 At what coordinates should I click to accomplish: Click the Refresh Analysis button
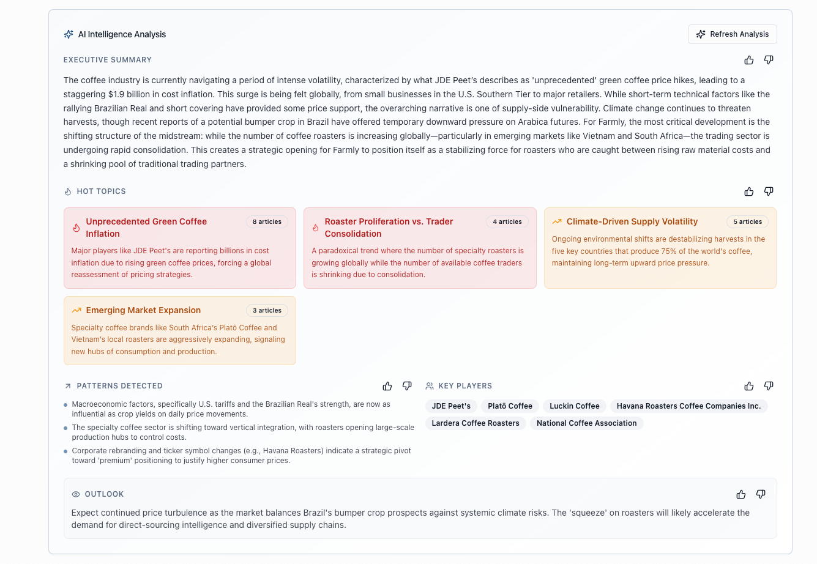(732, 34)
